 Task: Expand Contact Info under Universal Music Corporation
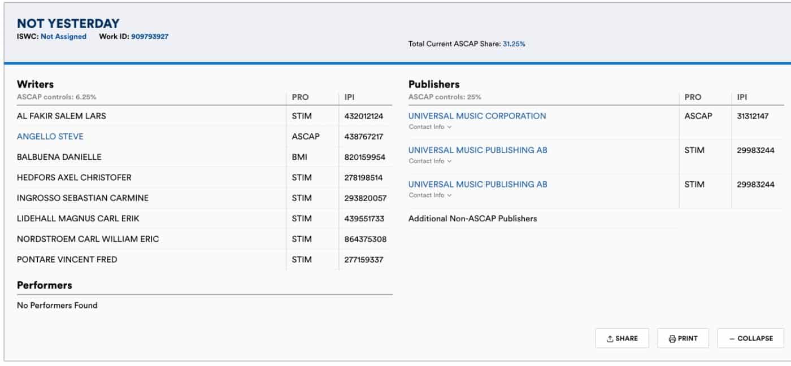(430, 127)
